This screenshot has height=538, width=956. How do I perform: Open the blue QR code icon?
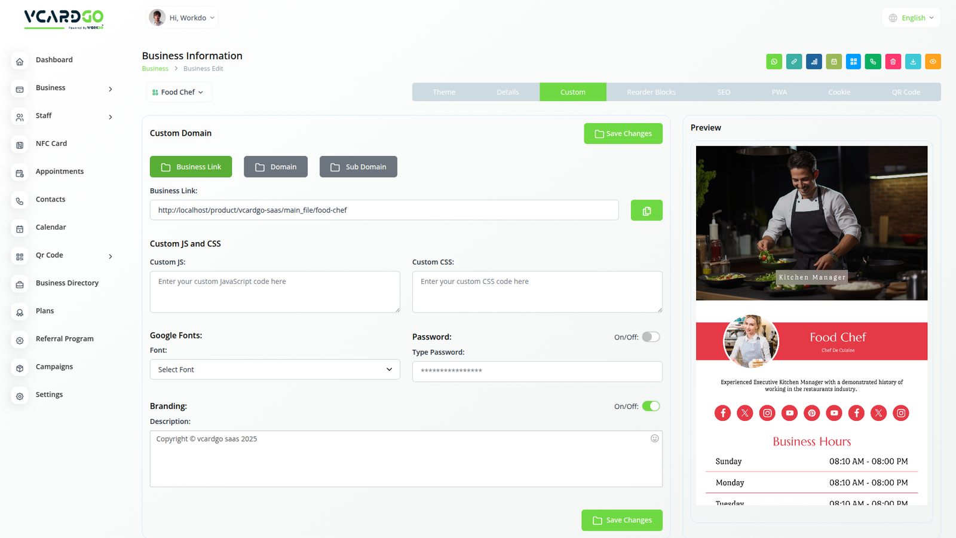tap(853, 62)
